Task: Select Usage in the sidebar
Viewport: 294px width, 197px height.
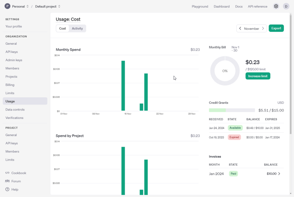Action: (25, 101)
